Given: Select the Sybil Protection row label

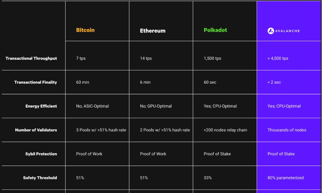Looking at the screenshot, I should tap(41, 154).
